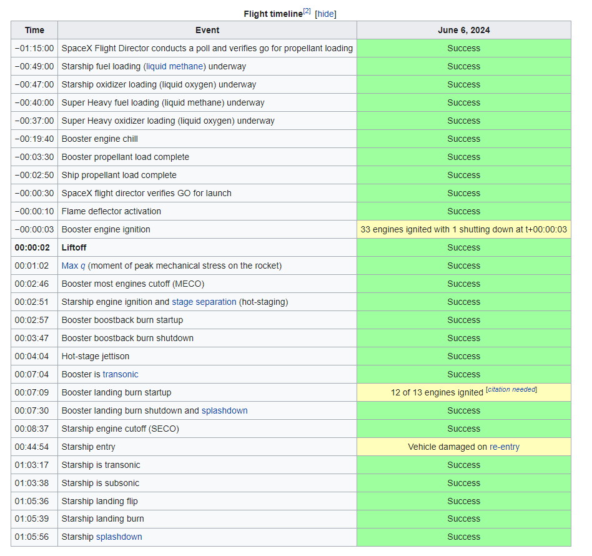This screenshot has height=556, width=592.
Task: Select the Time column header
Action: pyautogui.click(x=34, y=30)
